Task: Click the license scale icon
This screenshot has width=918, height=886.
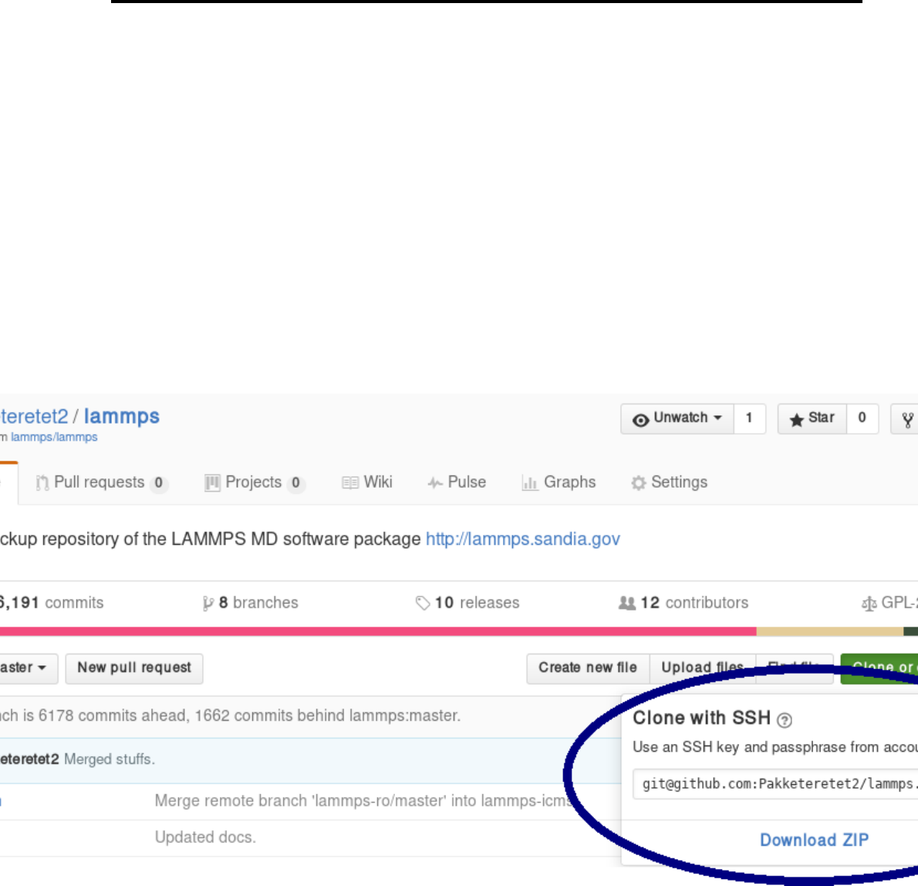Action: click(x=869, y=604)
